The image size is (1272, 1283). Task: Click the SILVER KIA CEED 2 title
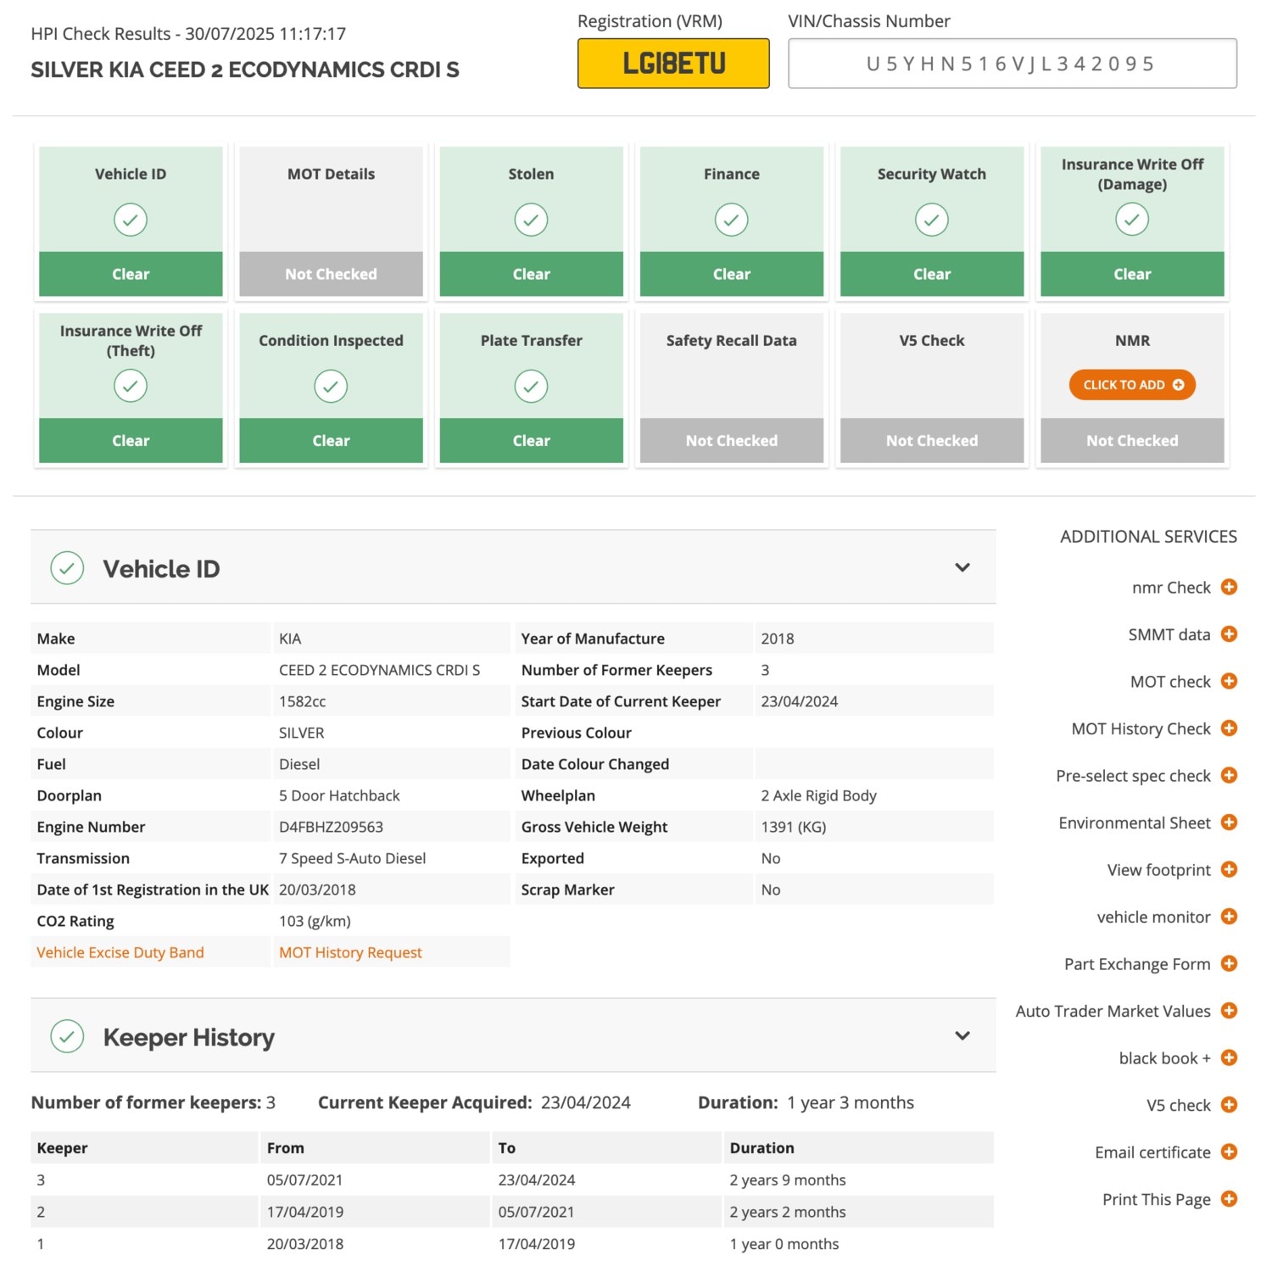tap(244, 70)
